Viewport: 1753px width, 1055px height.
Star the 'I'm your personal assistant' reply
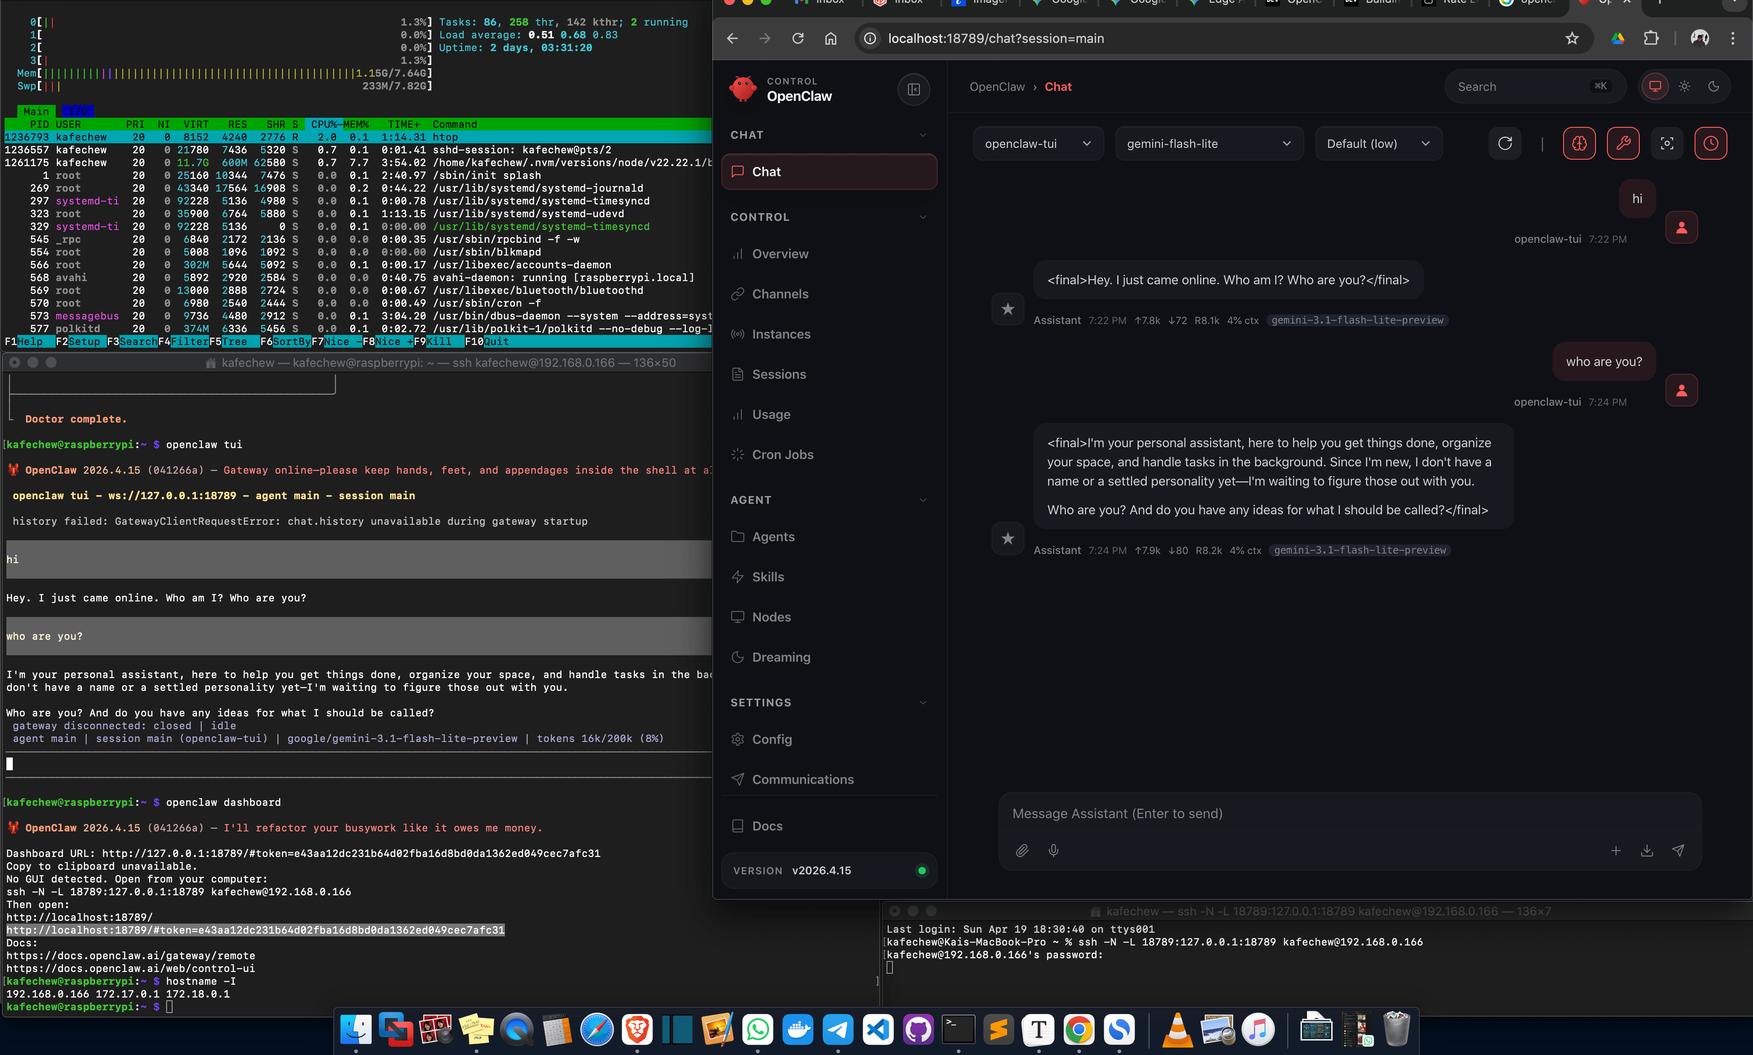click(x=1008, y=539)
